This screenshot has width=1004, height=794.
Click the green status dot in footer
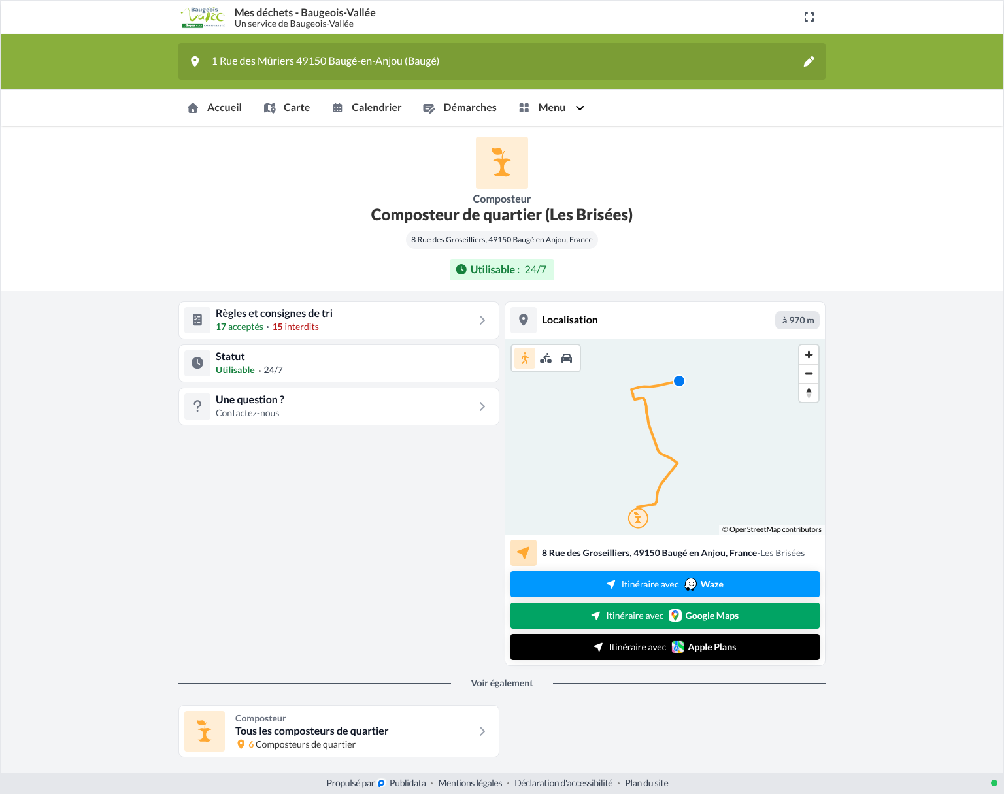pyautogui.click(x=994, y=783)
